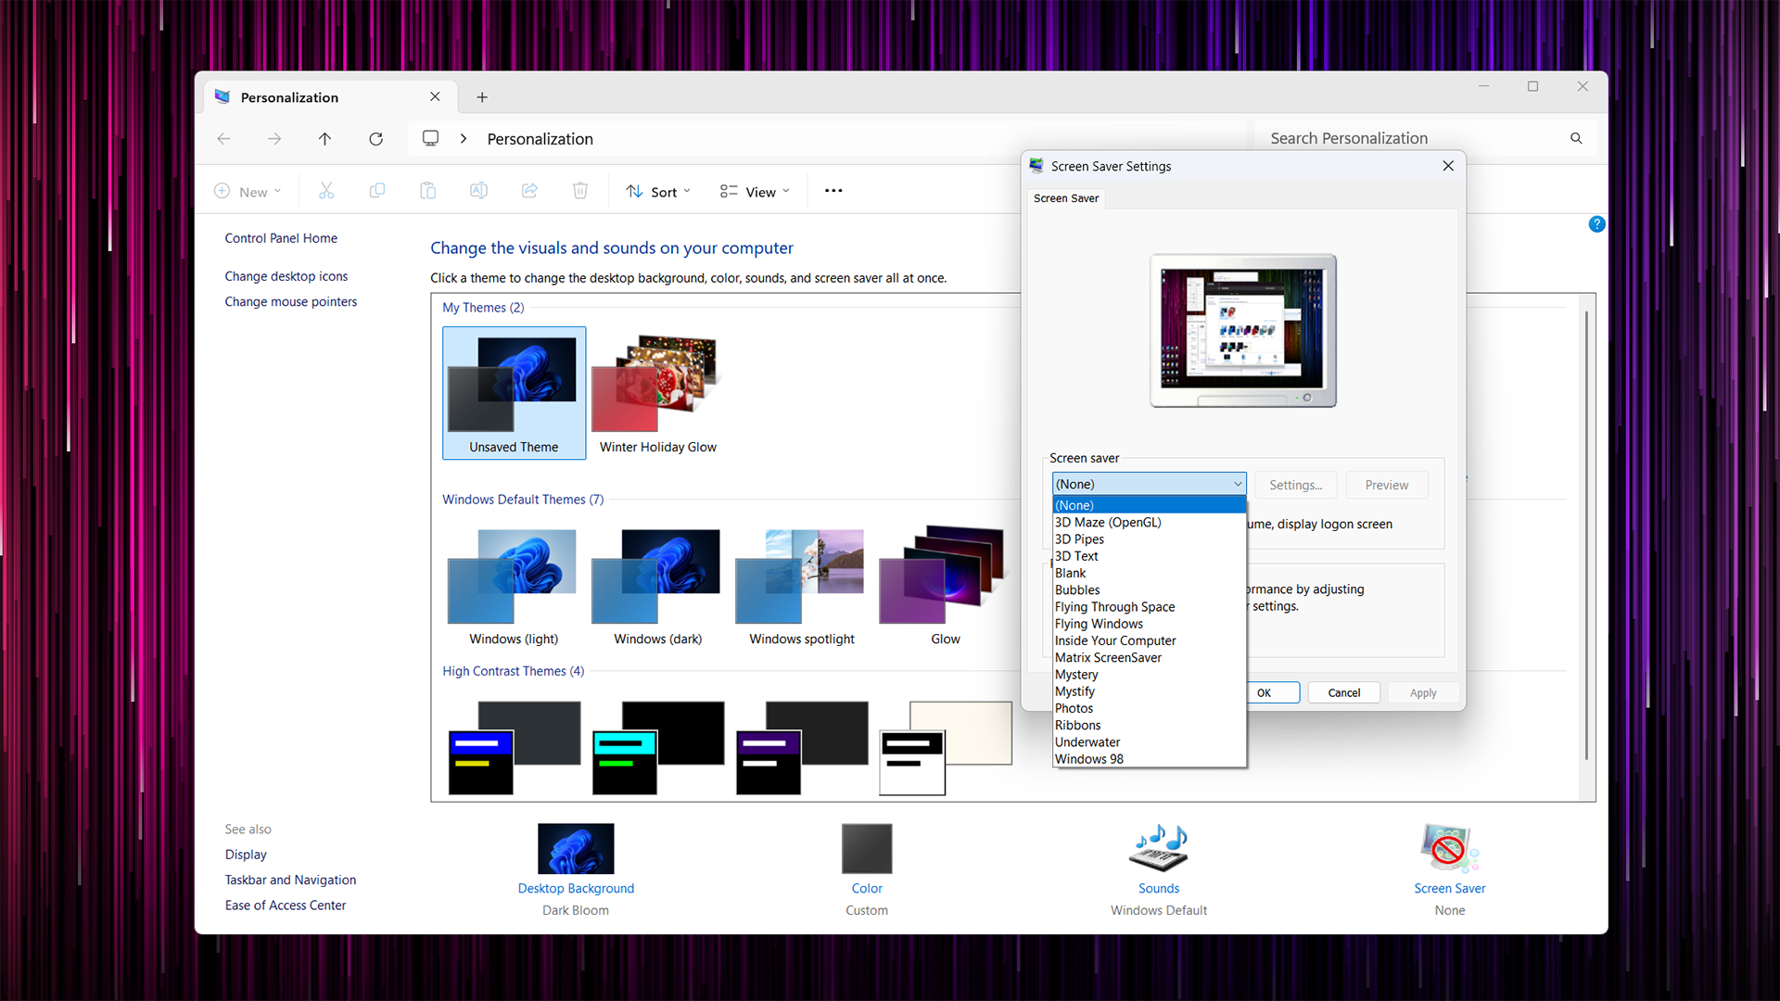This screenshot has height=1001, width=1780.
Task: Open the See more options ellipsis
Action: 833,191
